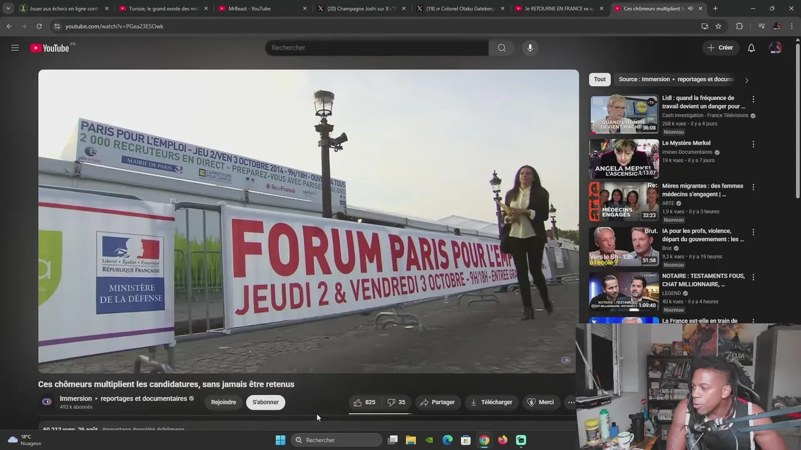The height and width of the screenshot is (450, 801).
Task: Open Chrome tab search dropdown
Action: (x=8, y=9)
